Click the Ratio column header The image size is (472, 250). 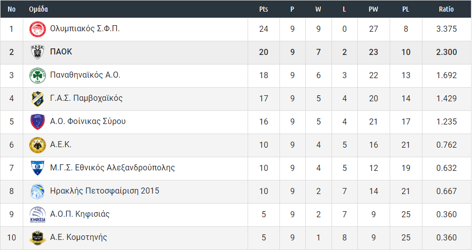(446, 9)
